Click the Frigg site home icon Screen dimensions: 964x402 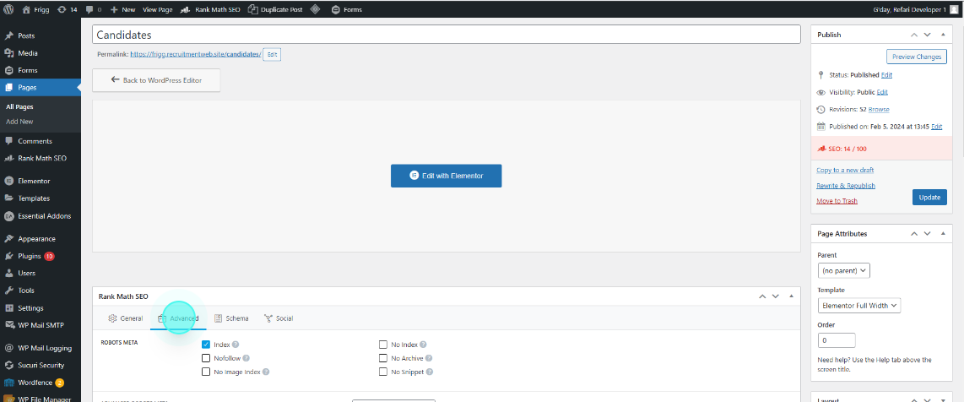(26, 9)
